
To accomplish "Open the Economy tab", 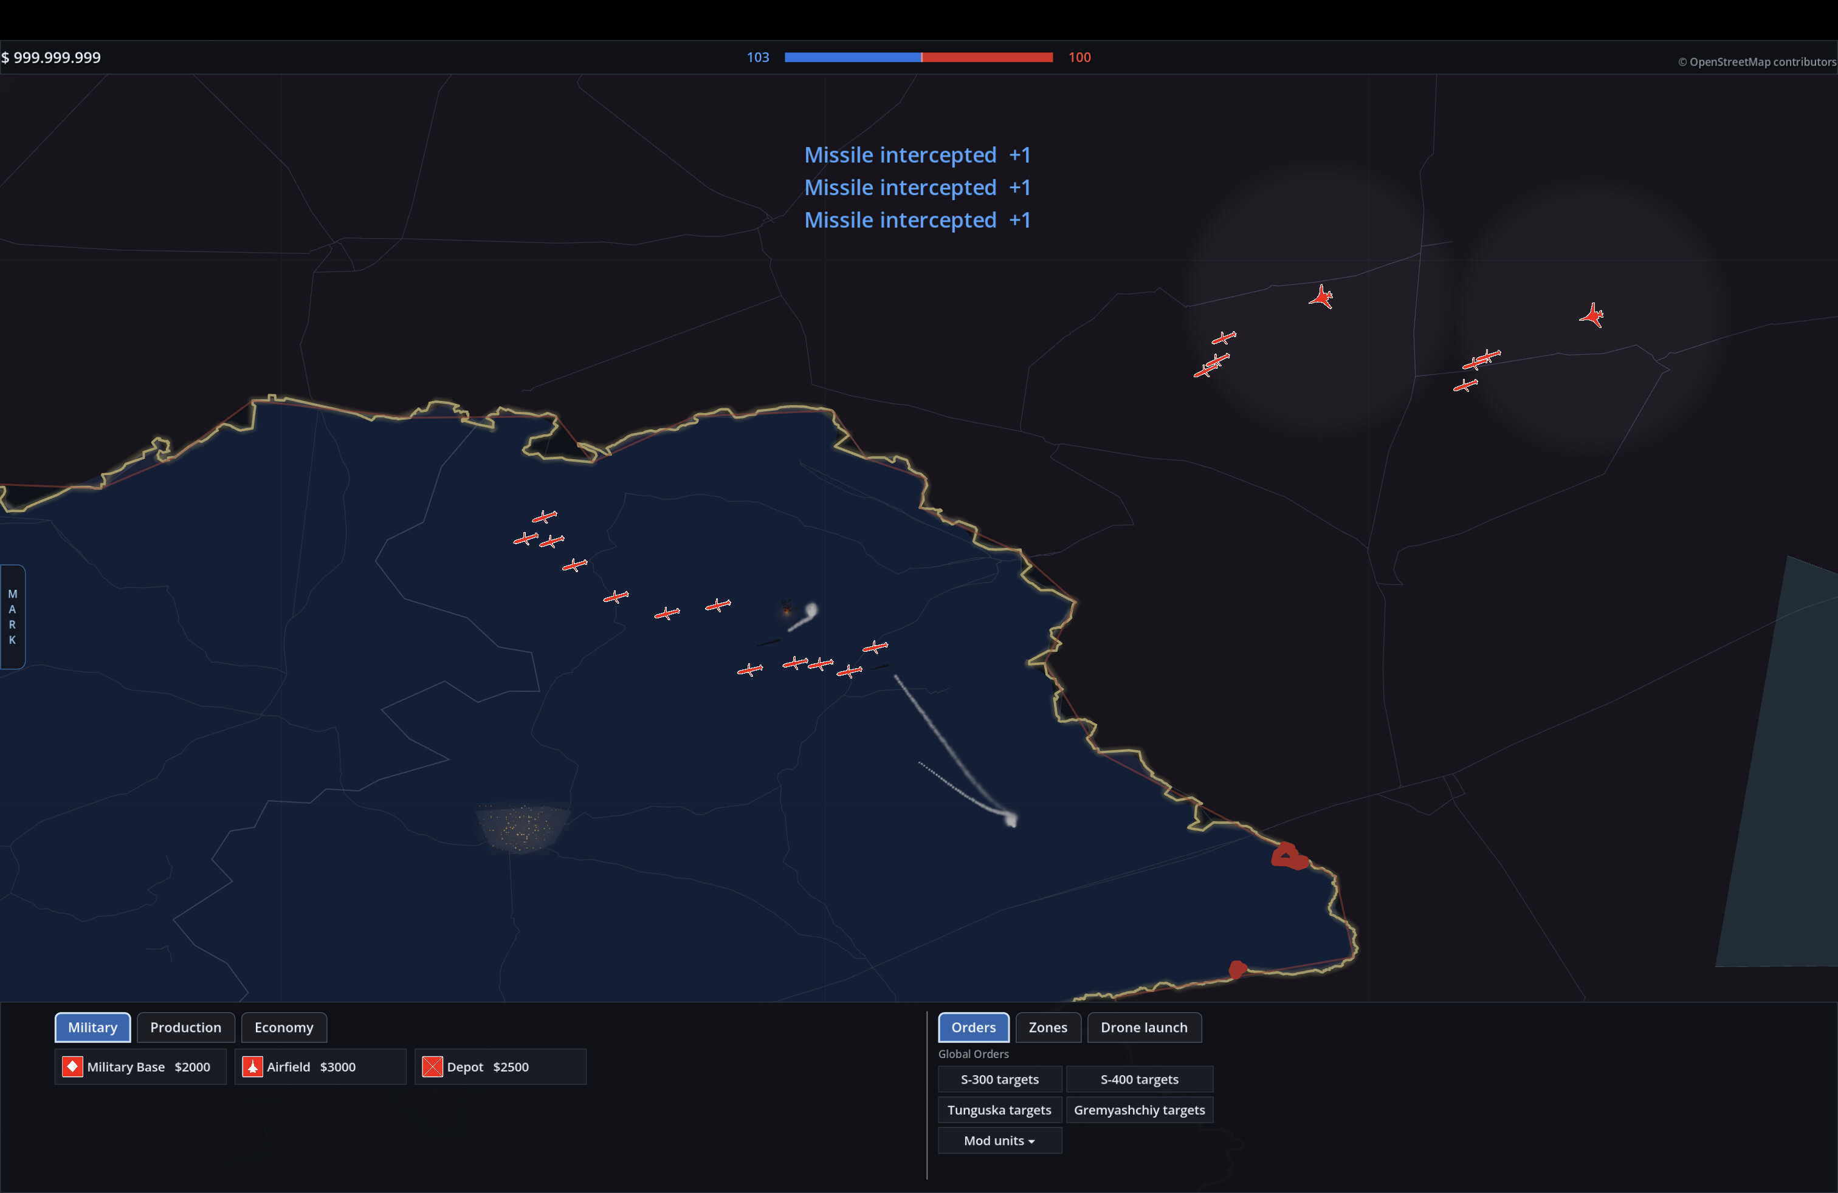I will 283,1027.
